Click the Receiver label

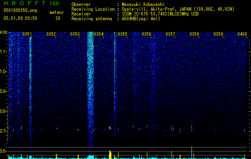pyautogui.click(x=81, y=14)
